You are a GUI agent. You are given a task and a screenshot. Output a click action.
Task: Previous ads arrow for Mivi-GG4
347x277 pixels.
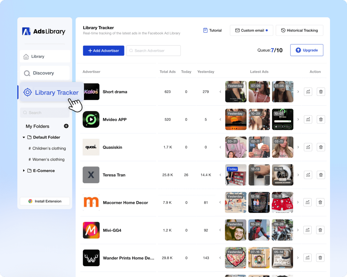point(220,230)
